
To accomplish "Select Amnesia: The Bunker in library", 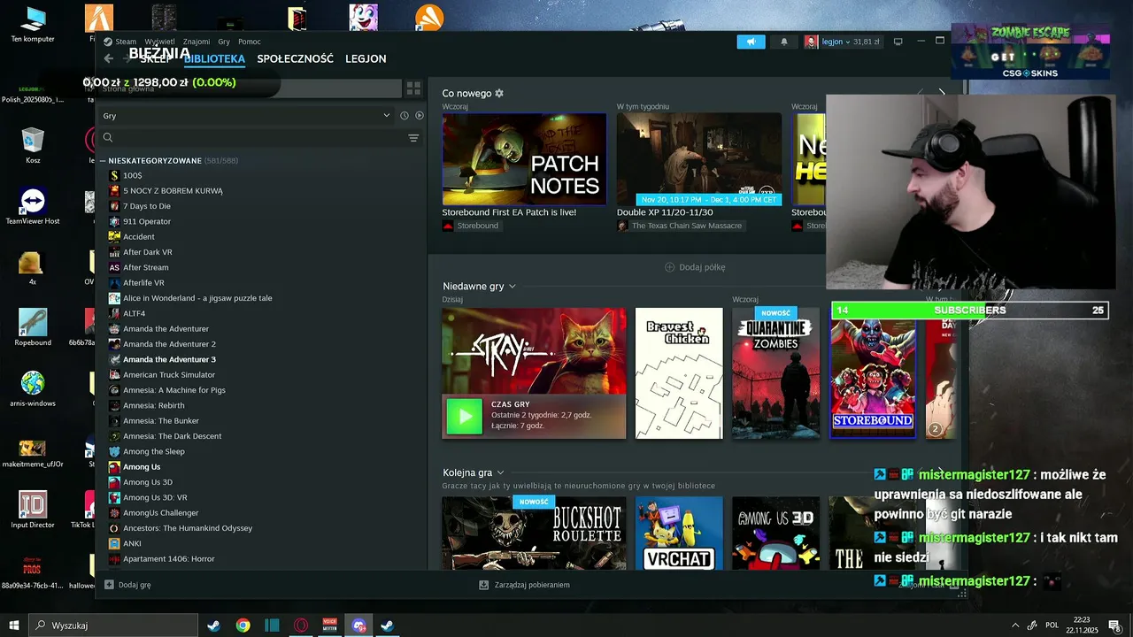I will click(x=161, y=420).
